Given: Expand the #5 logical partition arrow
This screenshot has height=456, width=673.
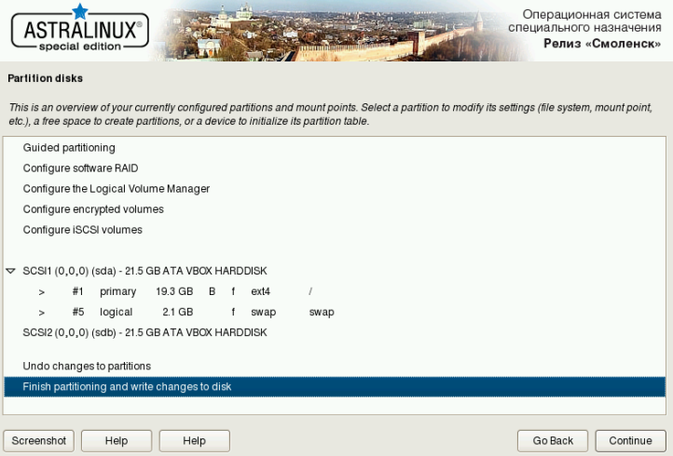Looking at the screenshot, I should tap(42, 313).
